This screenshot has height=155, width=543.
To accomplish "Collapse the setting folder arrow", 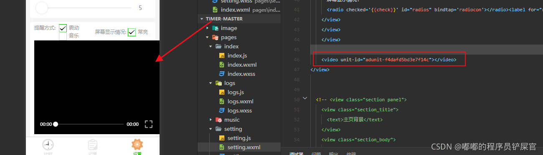I will (211, 129).
